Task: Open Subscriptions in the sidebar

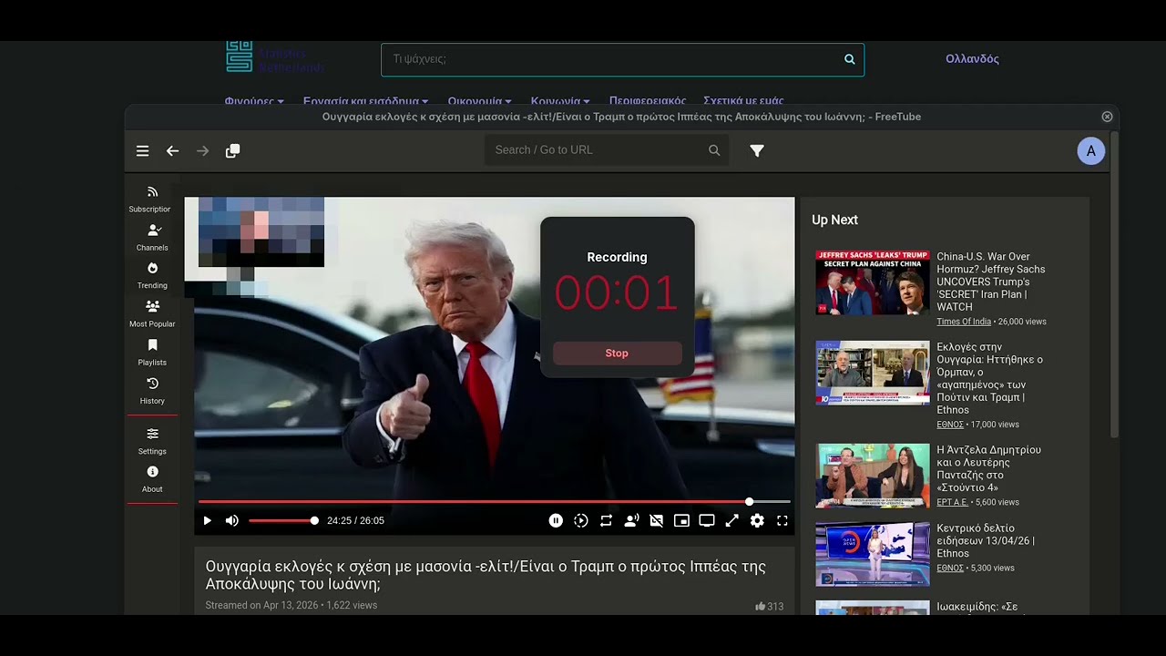Action: point(152,199)
